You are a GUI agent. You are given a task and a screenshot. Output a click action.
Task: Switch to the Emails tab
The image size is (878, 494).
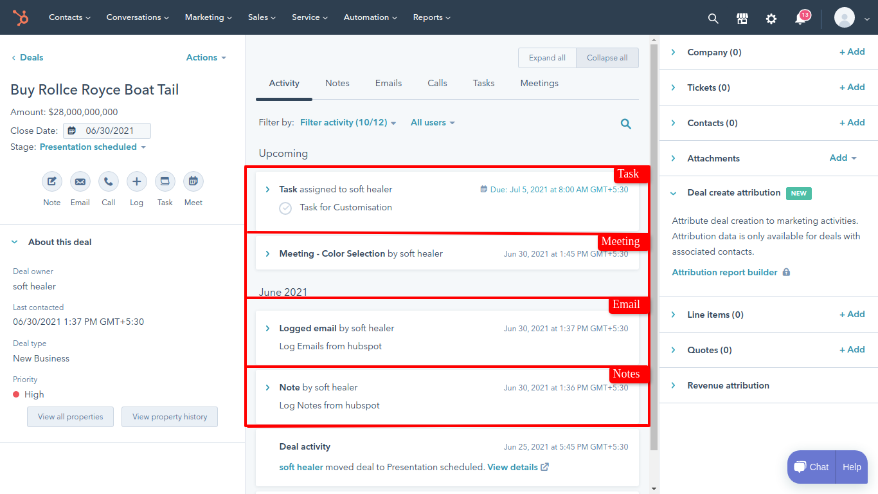click(x=388, y=83)
